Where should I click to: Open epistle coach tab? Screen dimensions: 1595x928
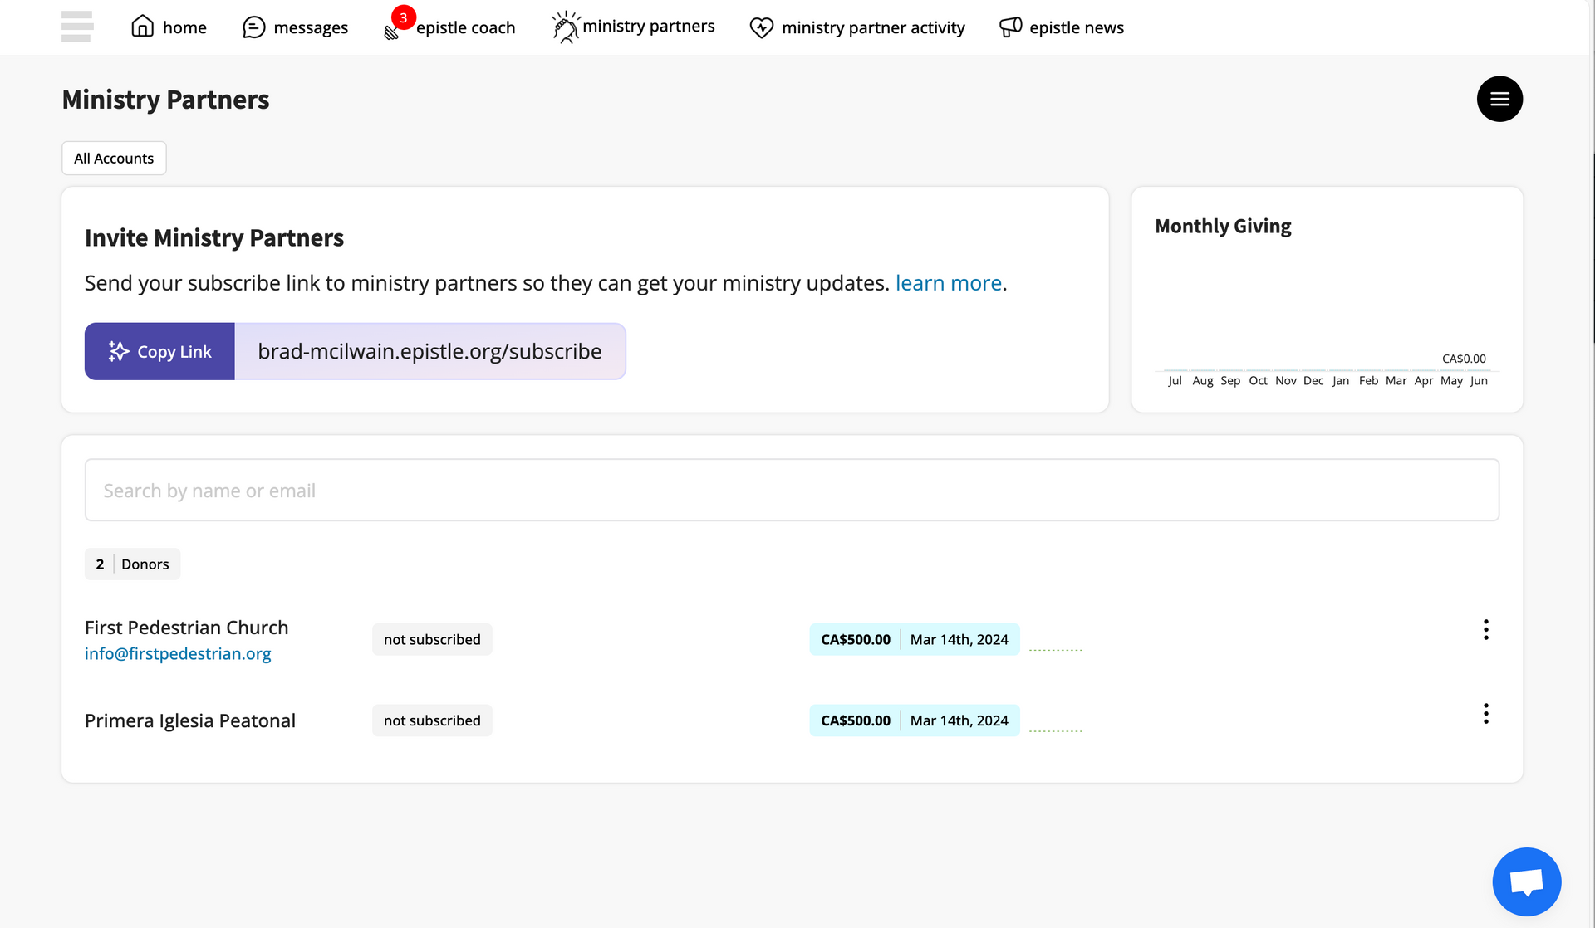[449, 27]
